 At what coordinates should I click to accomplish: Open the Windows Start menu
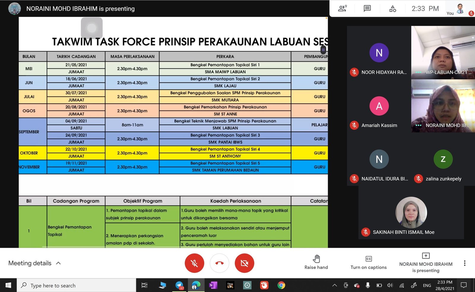[8, 285]
